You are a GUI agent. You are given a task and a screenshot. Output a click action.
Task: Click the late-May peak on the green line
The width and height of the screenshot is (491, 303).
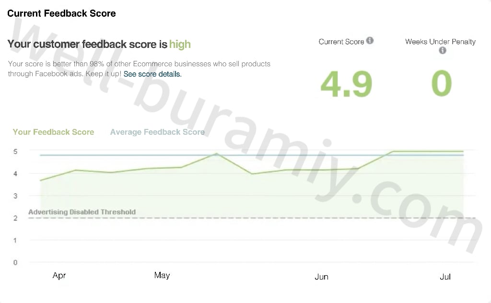tap(216, 154)
